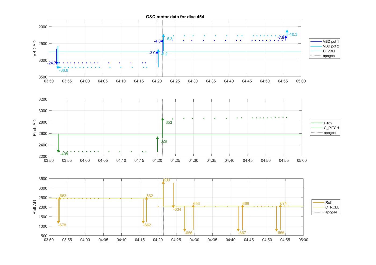This screenshot has height=265, width=376.
Task: Click the title 'G&C motor data for dive 454'
Action: click(x=175, y=17)
